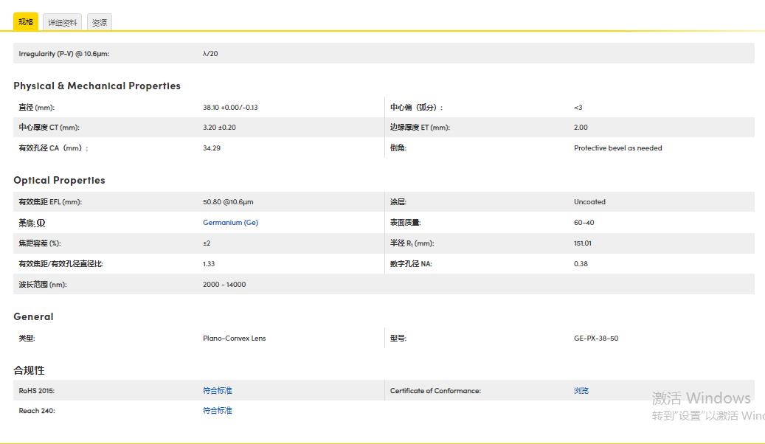Click the 2000 - 14000 wavelength range value
The image size is (765, 444).
coord(224,285)
